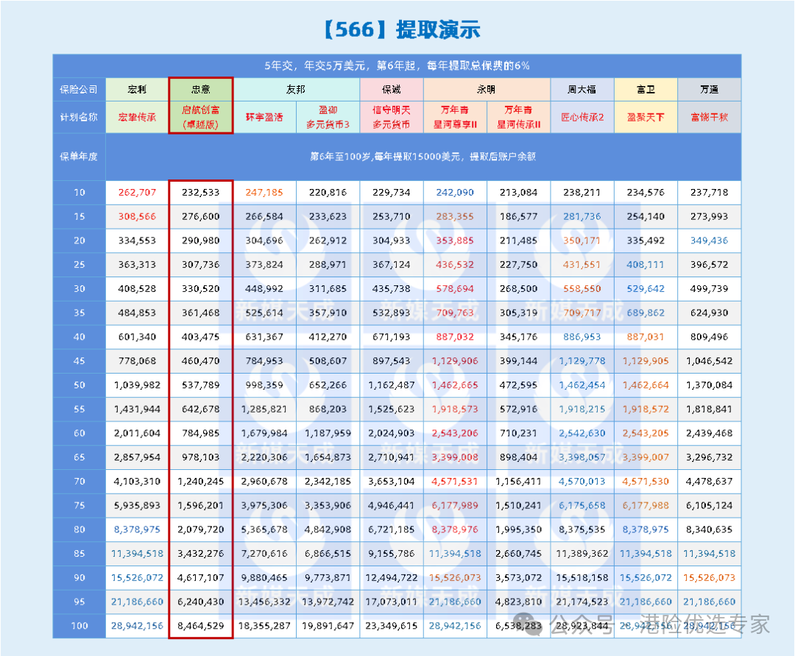
Task: Click the 保险公司 header cell
Action: (79, 90)
